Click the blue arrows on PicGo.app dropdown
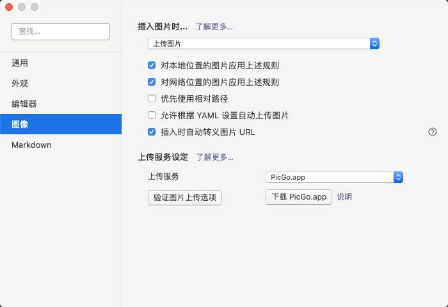448x307 pixels. tap(398, 177)
